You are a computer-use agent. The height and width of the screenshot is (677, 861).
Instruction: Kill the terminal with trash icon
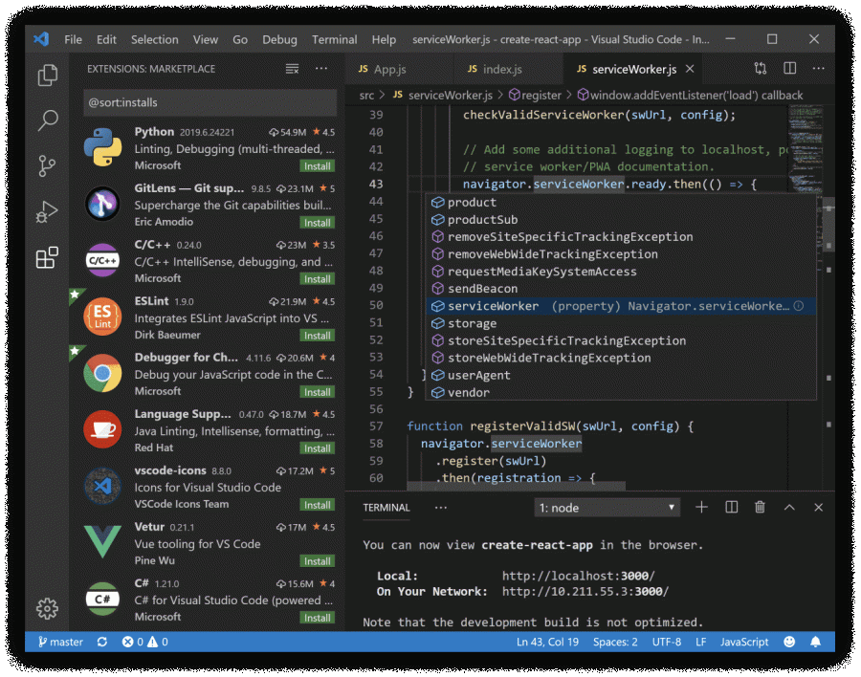tap(760, 508)
